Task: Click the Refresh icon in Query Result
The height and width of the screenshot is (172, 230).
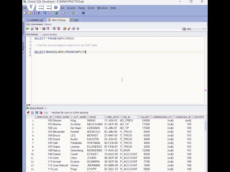Action: click(37, 113)
